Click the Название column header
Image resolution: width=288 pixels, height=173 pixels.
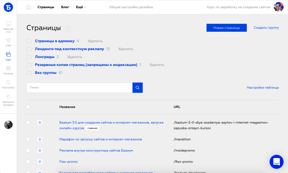[67, 107]
